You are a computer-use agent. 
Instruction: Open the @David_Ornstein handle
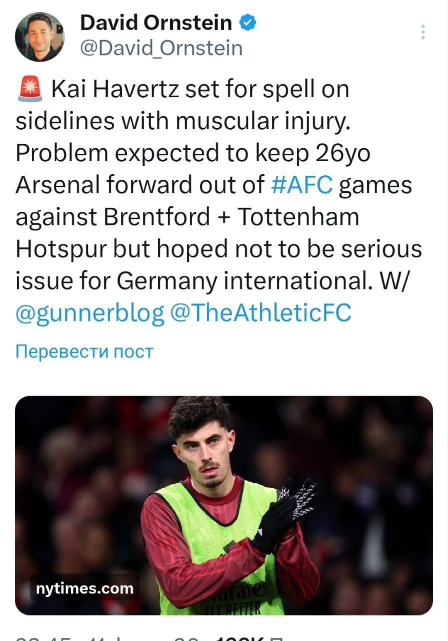tap(161, 48)
